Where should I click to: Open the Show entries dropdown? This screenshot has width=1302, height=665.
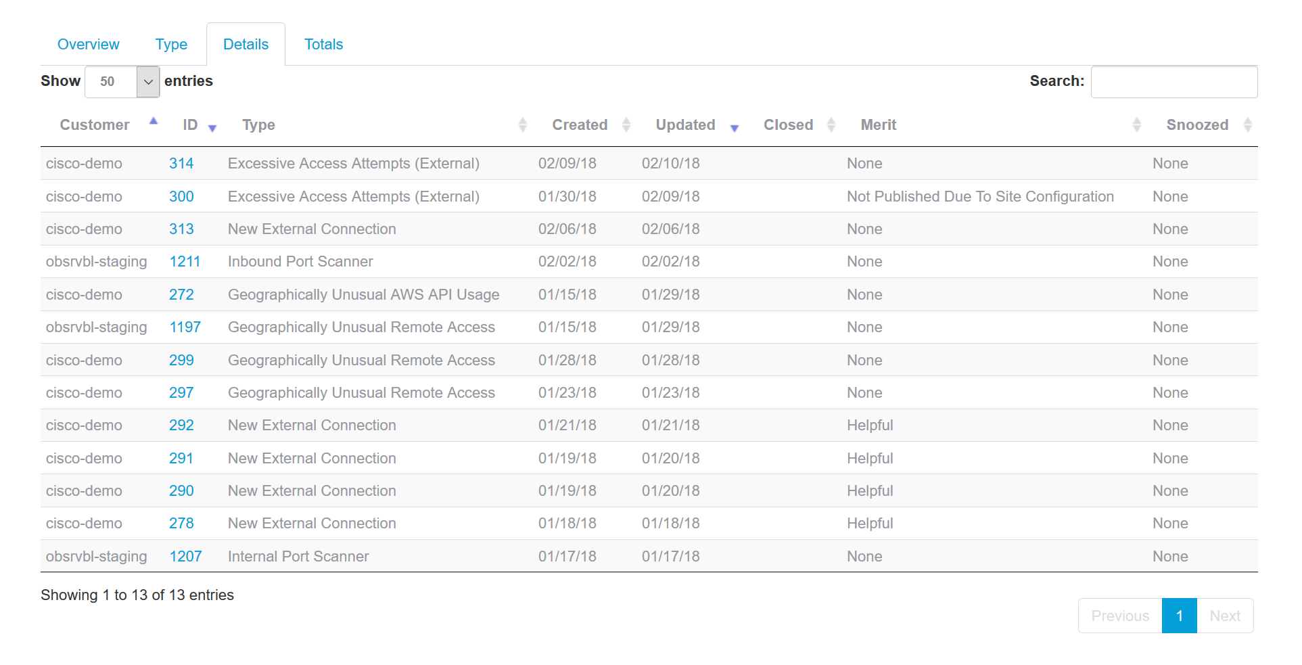[122, 82]
